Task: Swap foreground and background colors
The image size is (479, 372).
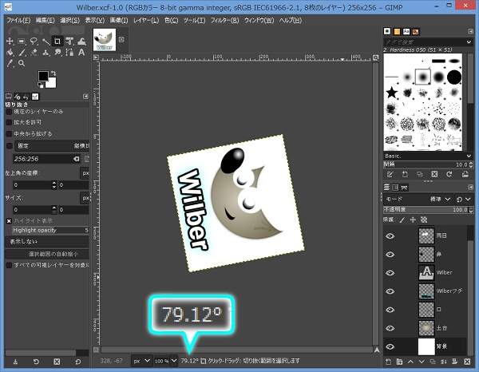Action: click(x=53, y=73)
